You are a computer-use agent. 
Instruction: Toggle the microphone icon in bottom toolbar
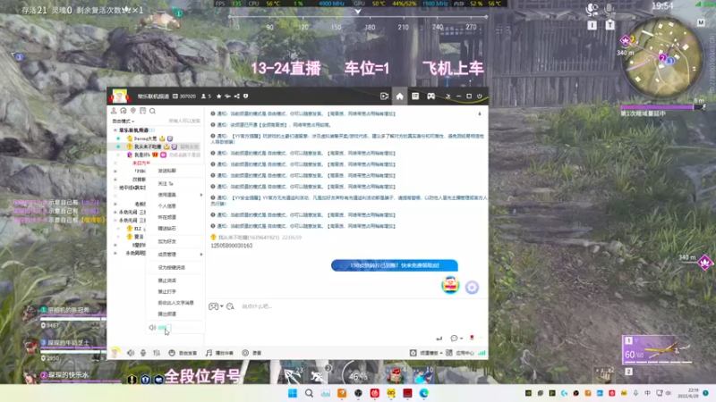(143, 353)
